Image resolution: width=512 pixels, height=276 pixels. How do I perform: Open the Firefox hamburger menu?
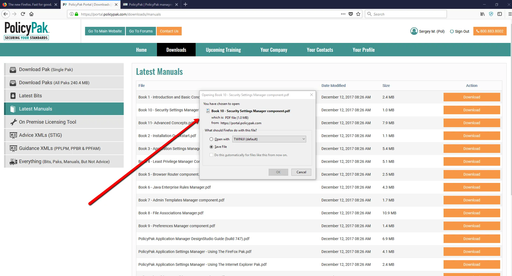(510, 14)
